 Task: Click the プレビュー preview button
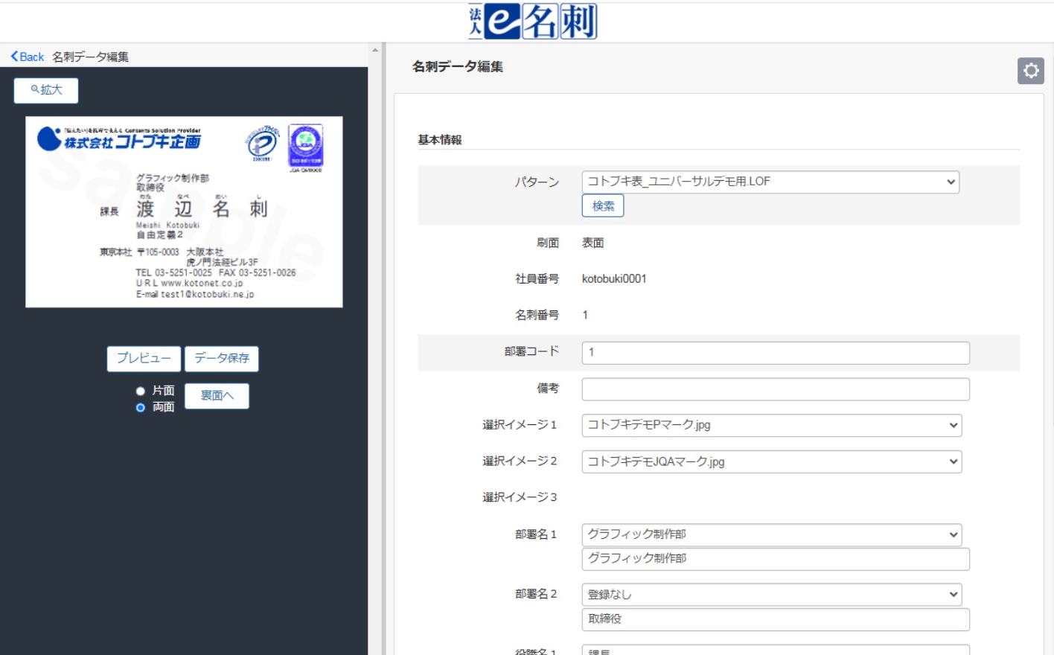[x=143, y=358]
